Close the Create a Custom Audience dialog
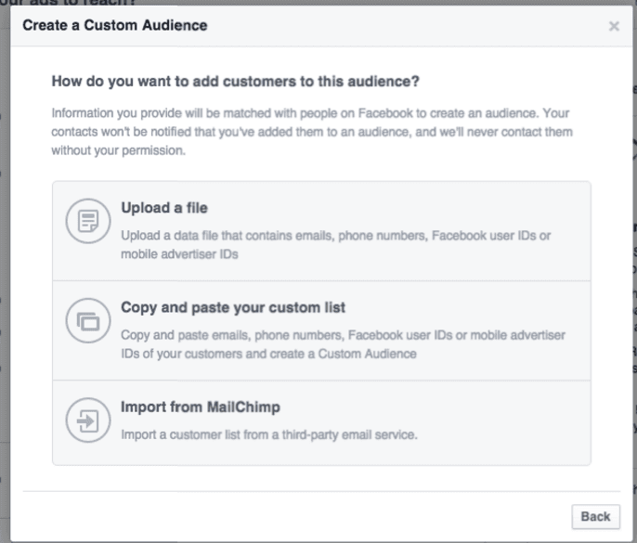Viewport: 637px width, 543px height. (613, 26)
